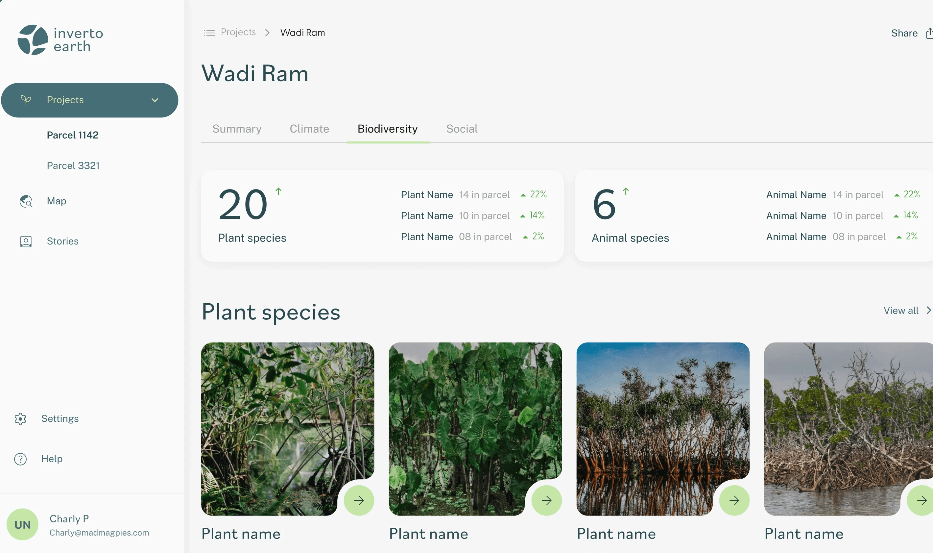Click Animal Name row with 10 in parcel

(842, 216)
